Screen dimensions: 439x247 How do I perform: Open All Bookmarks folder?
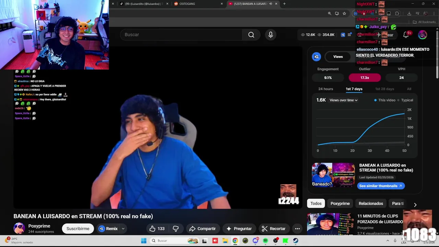424,22
